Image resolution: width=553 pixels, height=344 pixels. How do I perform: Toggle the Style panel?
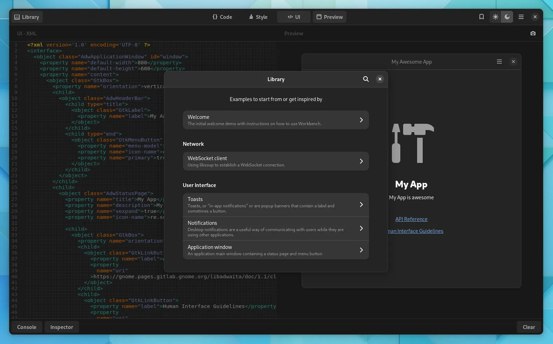[258, 17]
